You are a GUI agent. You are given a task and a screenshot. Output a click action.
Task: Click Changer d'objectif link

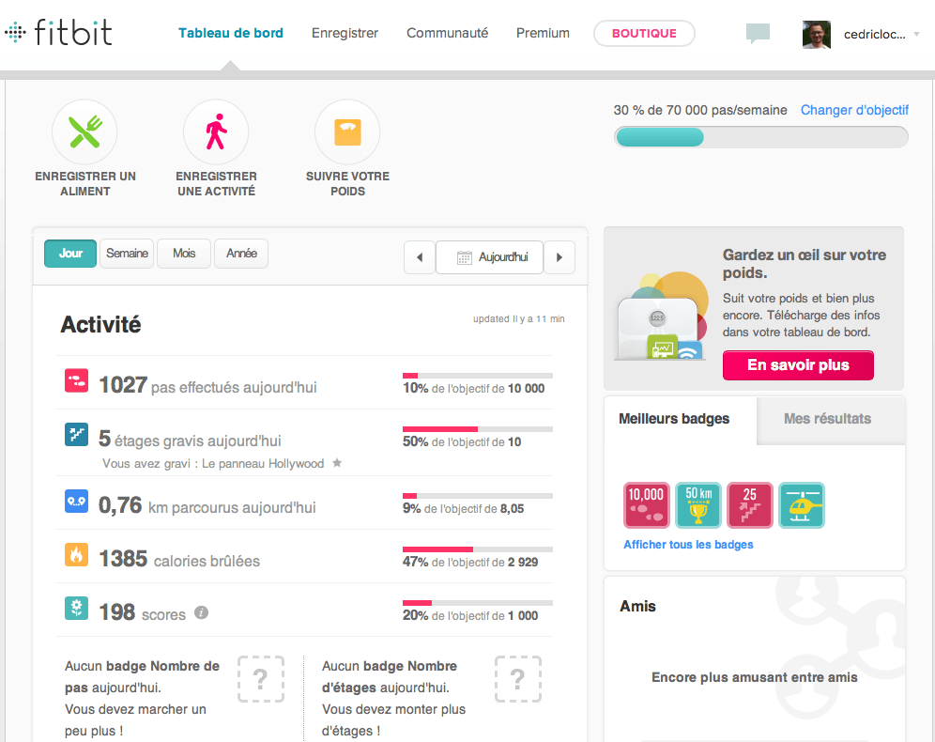click(854, 110)
